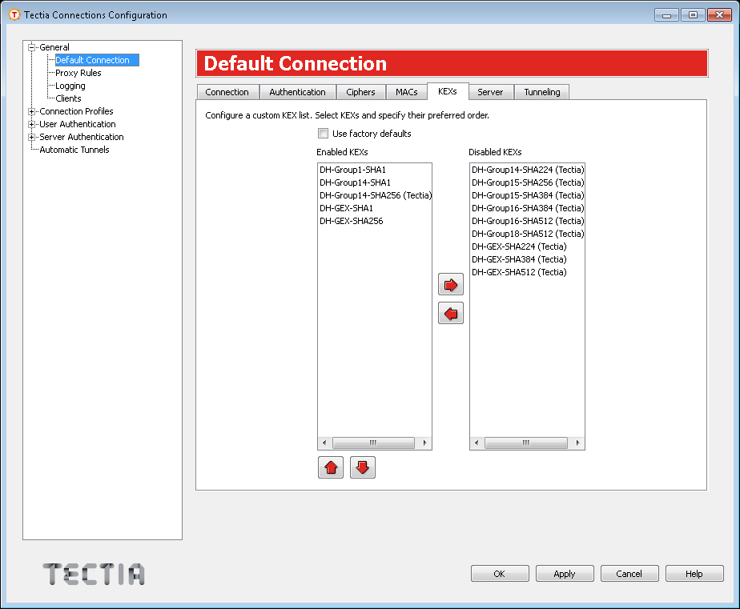
Task: Click the Help button
Action: pyautogui.click(x=694, y=574)
